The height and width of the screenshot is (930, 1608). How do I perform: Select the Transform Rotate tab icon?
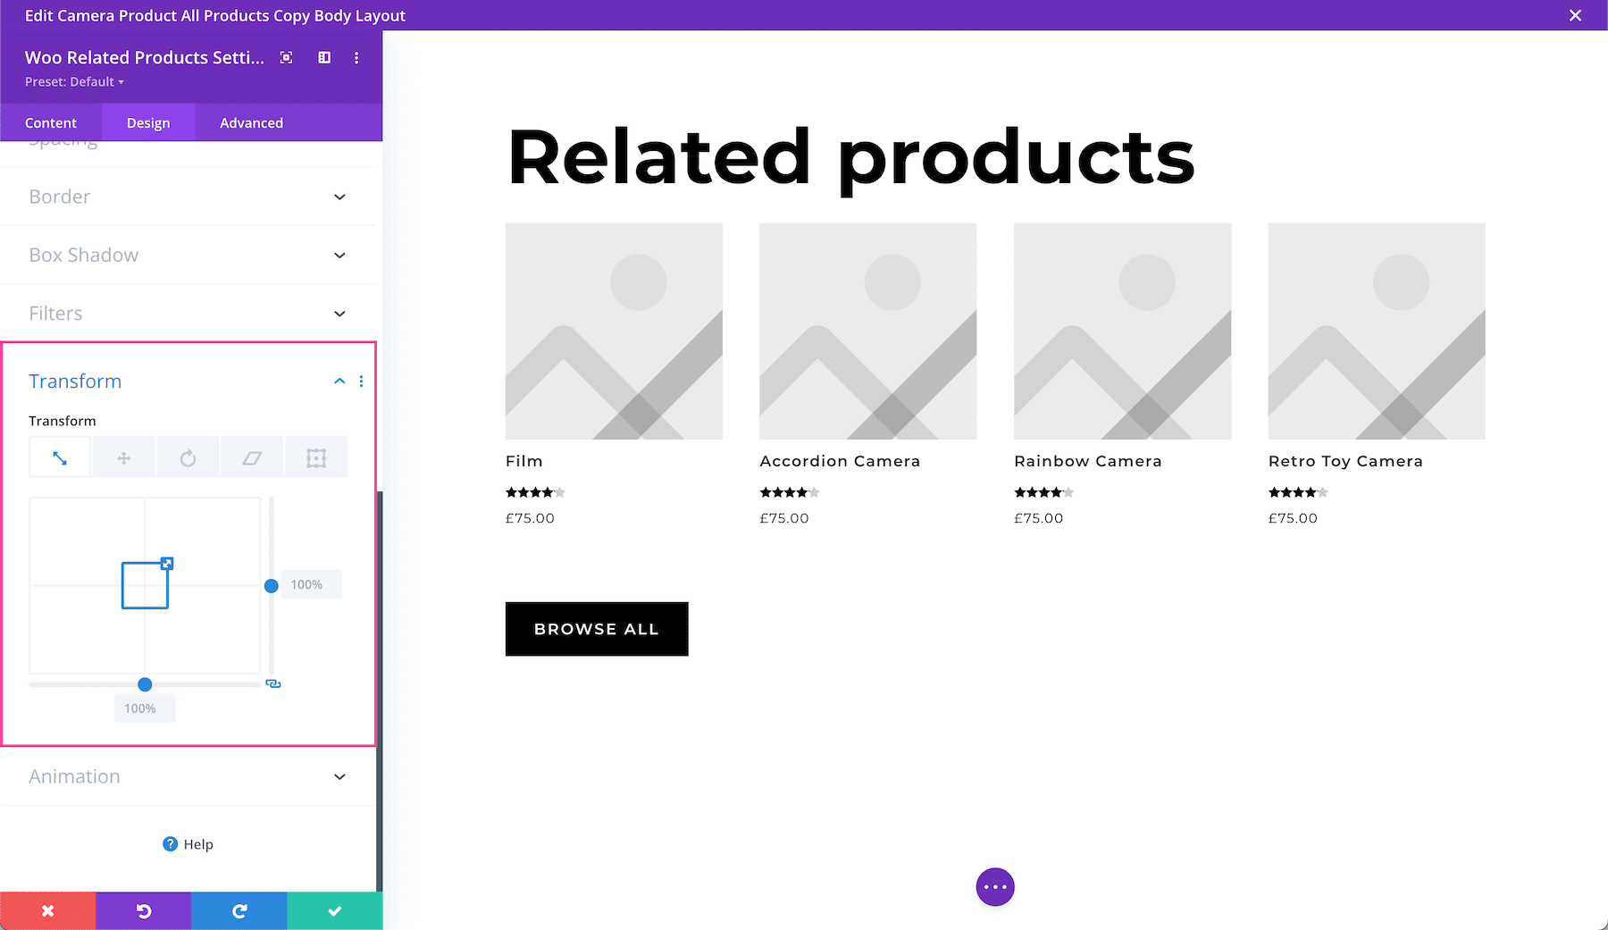[x=188, y=458]
